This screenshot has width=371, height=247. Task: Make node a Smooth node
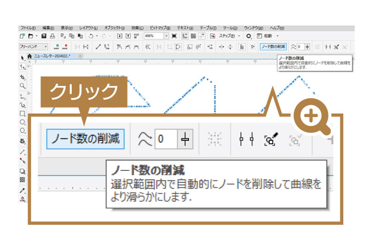click(128, 47)
